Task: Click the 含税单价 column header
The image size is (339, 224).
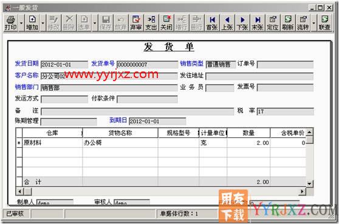Action: (288, 133)
